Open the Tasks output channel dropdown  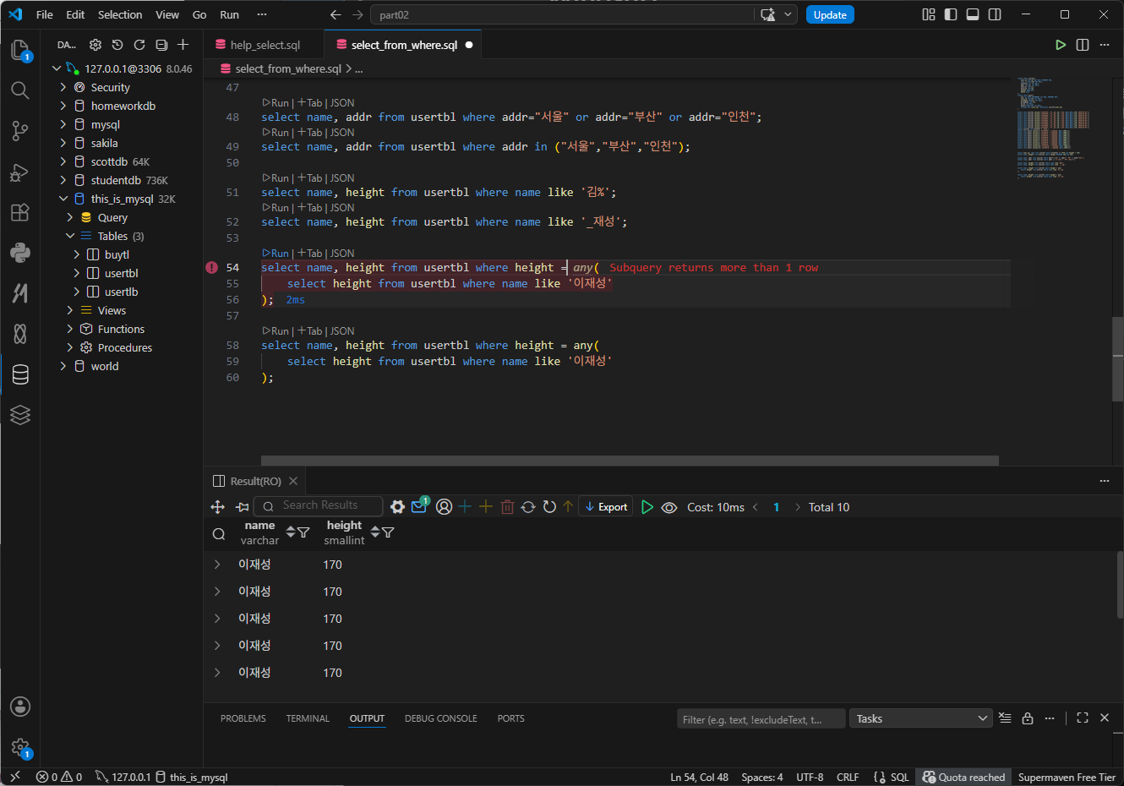(x=920, y=718)
